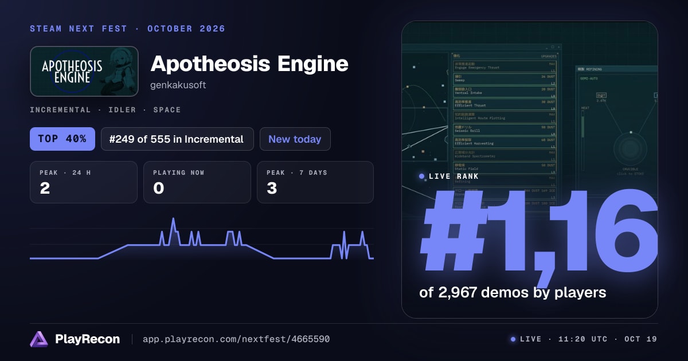Viewport: 688px width, 361px height.
Task: Click the 11:20 UTC timestamp
Action: coord(582,339)
